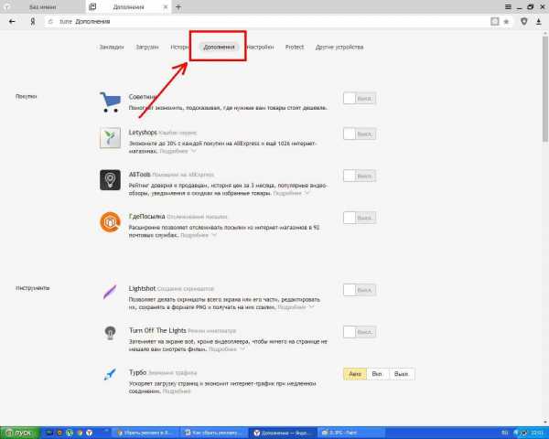Click the ГдеПосылка orange icon

(110, 222)
